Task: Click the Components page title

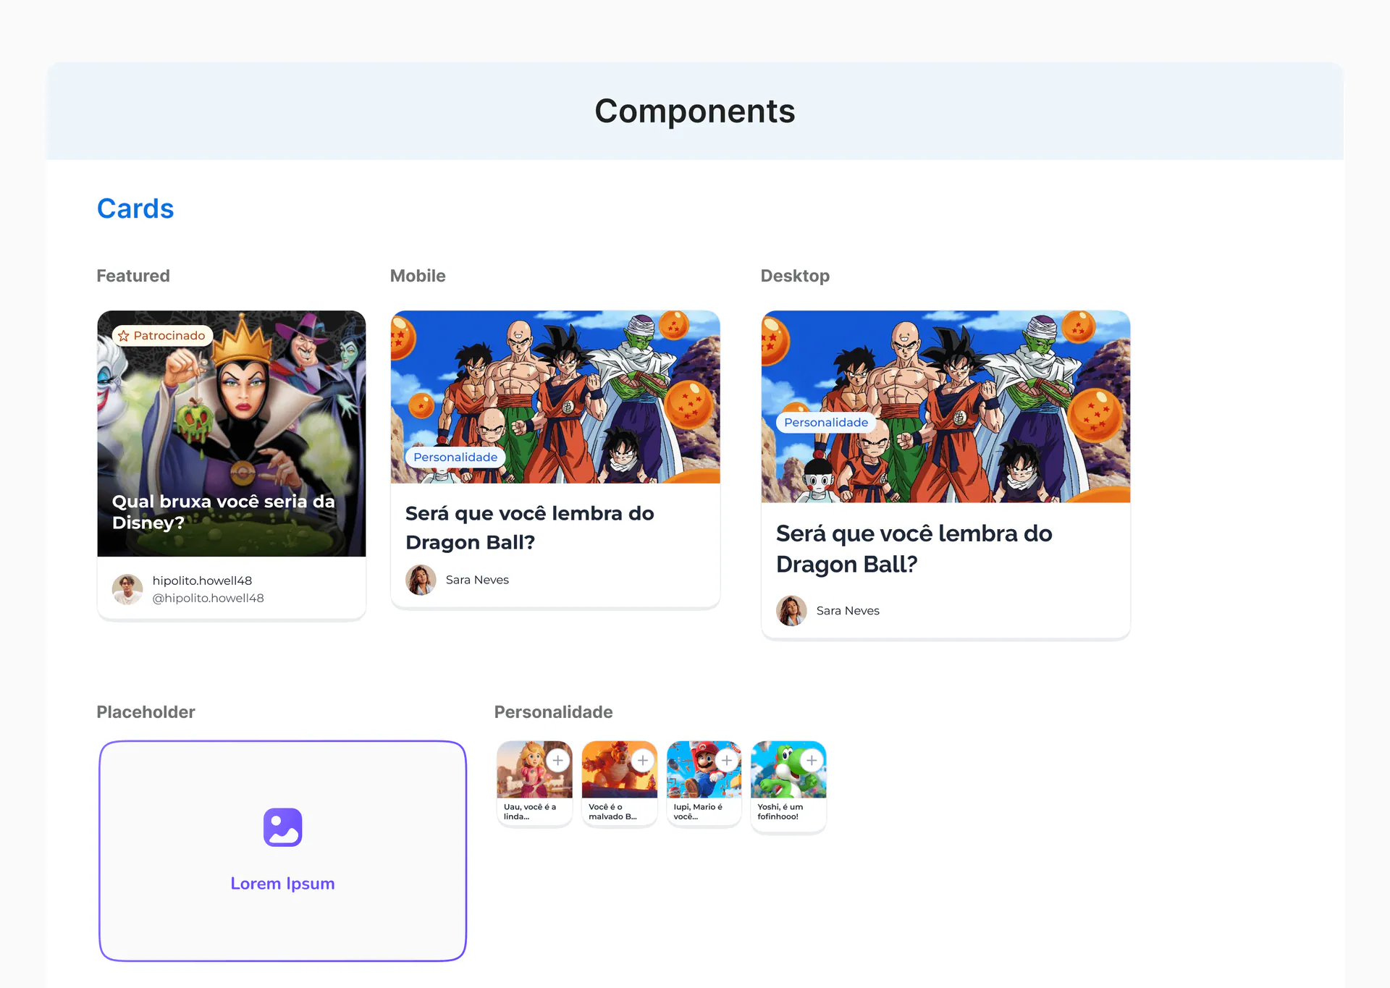Action: point(695,111)
